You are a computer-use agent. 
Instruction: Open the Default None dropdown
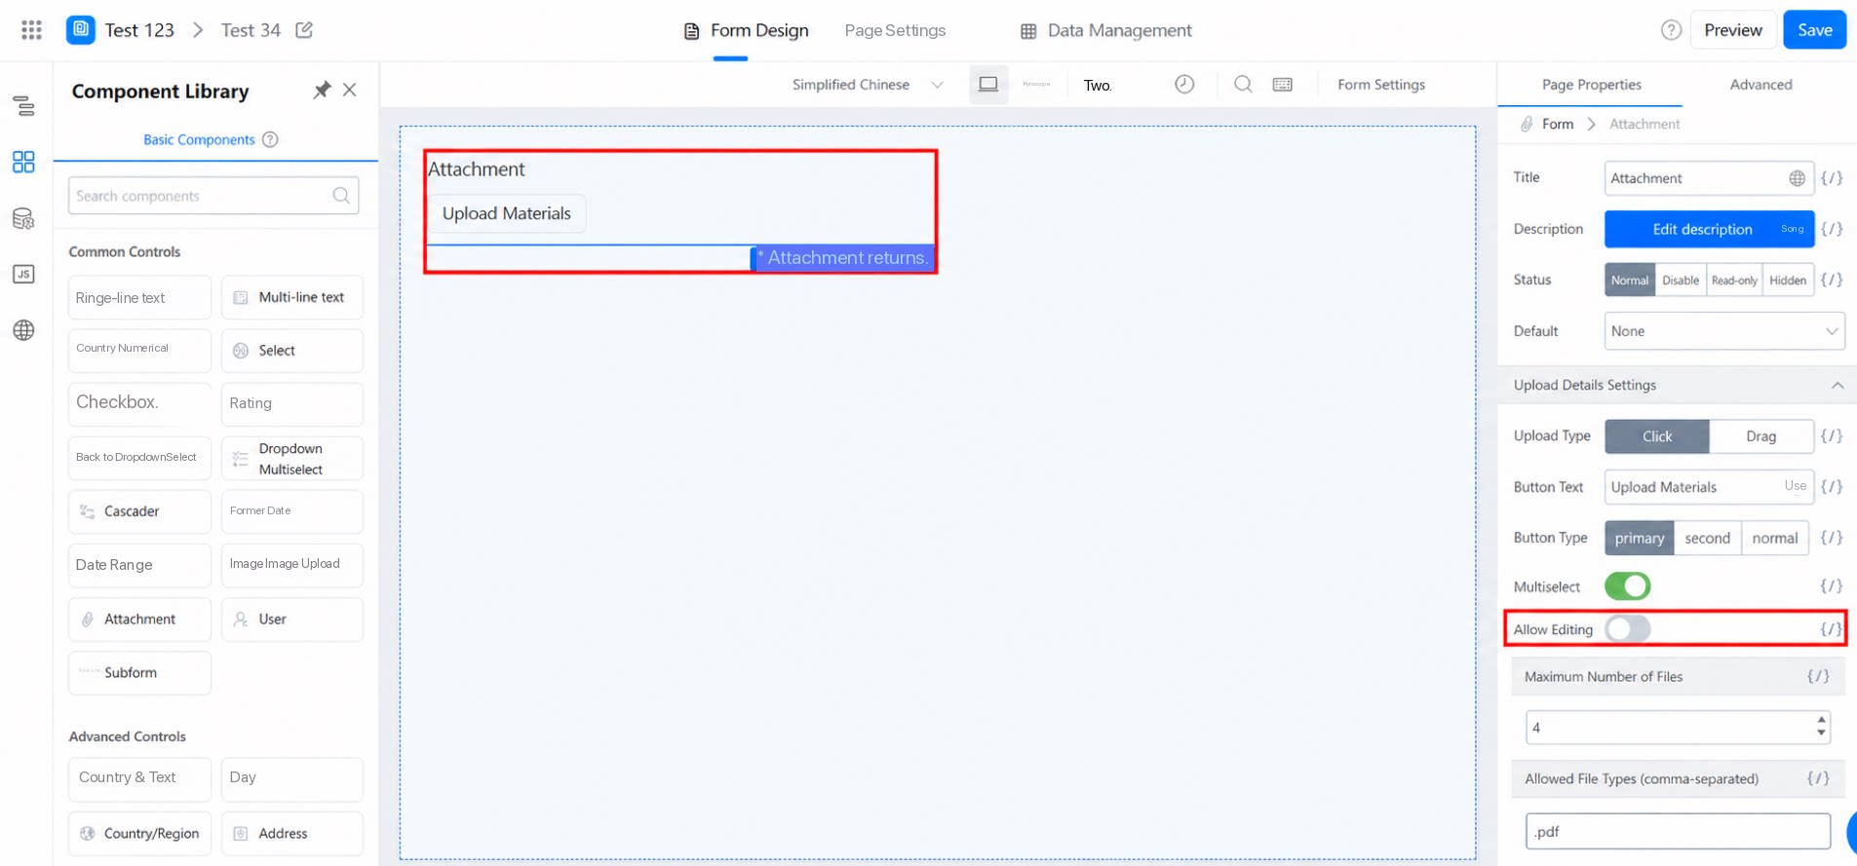pos(1723,331)
